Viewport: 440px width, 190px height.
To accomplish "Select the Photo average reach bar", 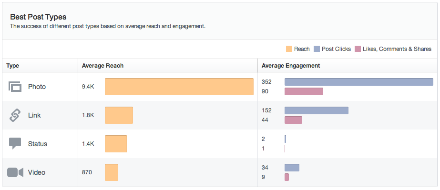I will [179, 87].
